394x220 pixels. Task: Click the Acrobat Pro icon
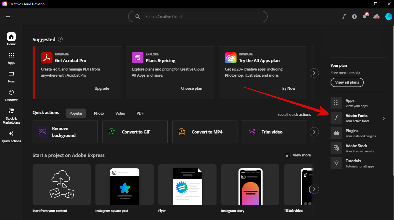(x=47, y=58)
